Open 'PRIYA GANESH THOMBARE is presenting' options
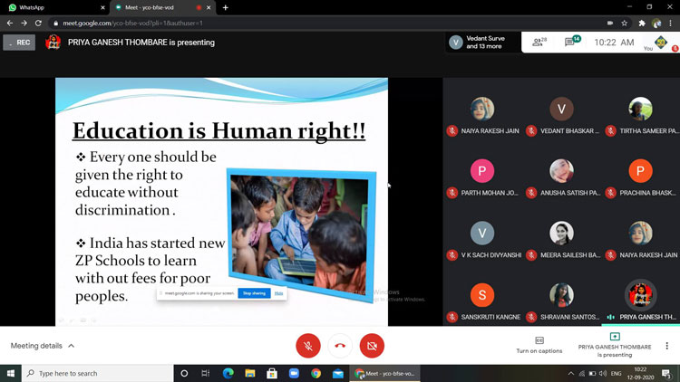680x382 pixels. point(615,345)
